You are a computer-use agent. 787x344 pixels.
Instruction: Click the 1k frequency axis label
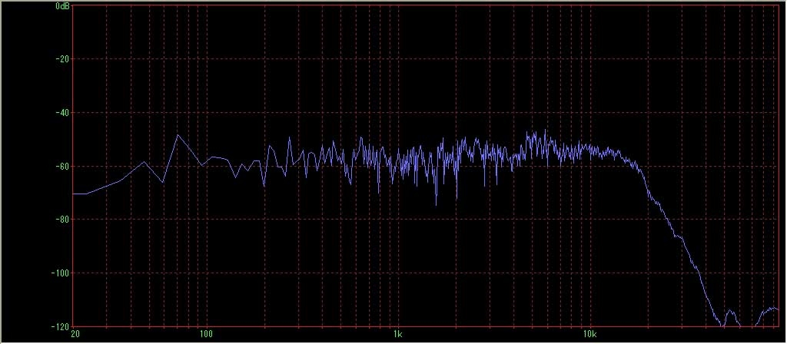(398, 335)
